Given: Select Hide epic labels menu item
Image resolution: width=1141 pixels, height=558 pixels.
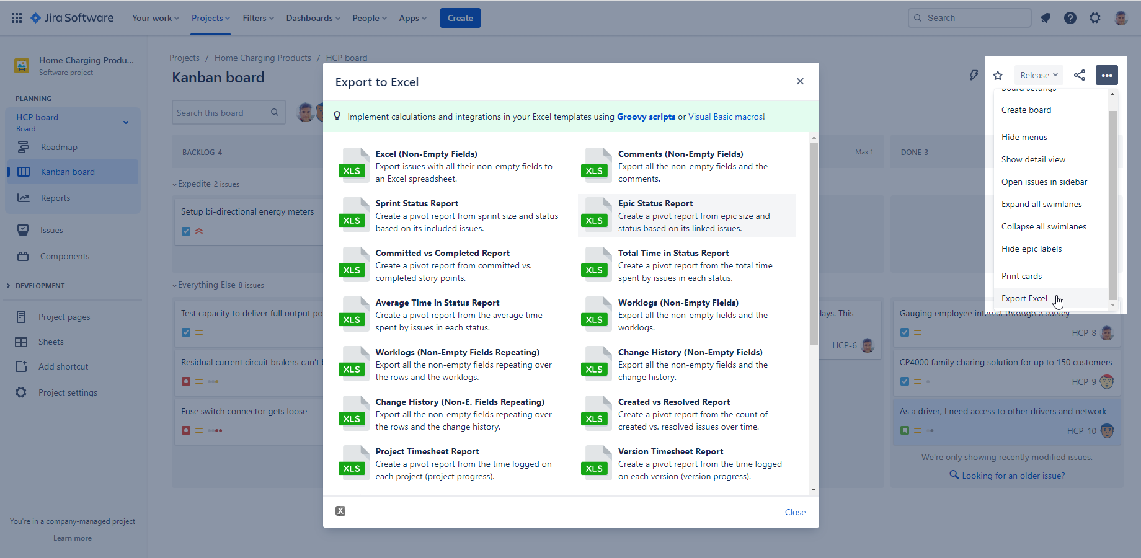Looking at the screenshot, I should click(x=1050, y=249).
